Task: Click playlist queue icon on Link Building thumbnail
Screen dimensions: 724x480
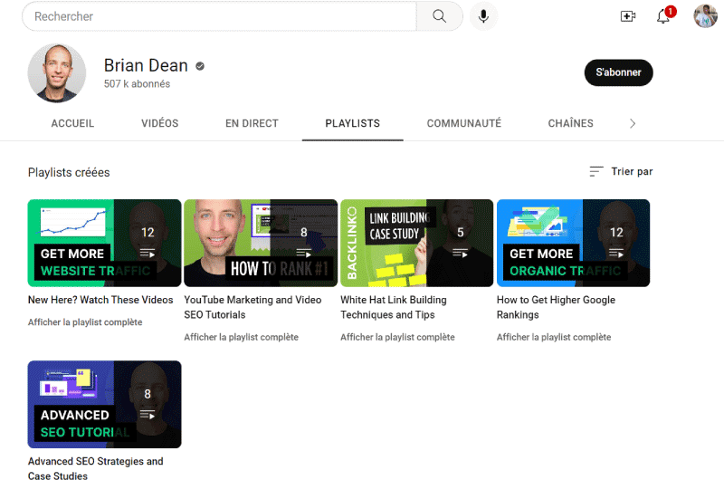Action: (x=460, y=254)
